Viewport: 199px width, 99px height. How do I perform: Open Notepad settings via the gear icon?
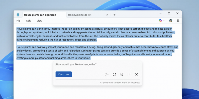178,21
